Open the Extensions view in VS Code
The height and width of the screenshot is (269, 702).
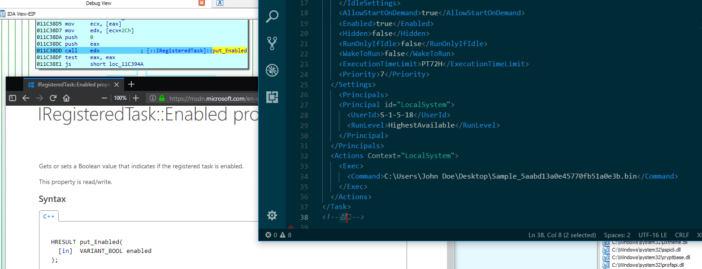click(x=272, y=97)
